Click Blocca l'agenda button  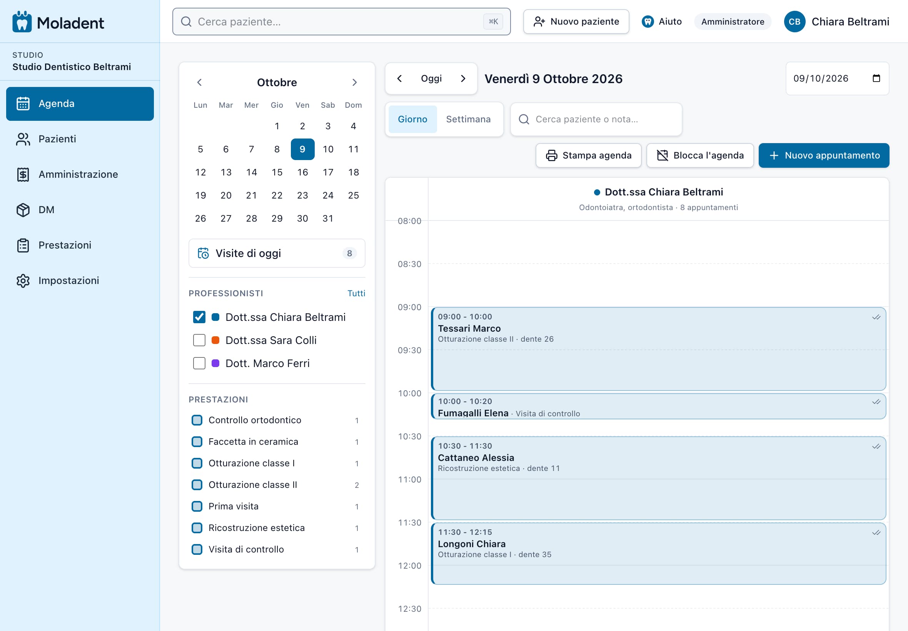tap(700, 155)
